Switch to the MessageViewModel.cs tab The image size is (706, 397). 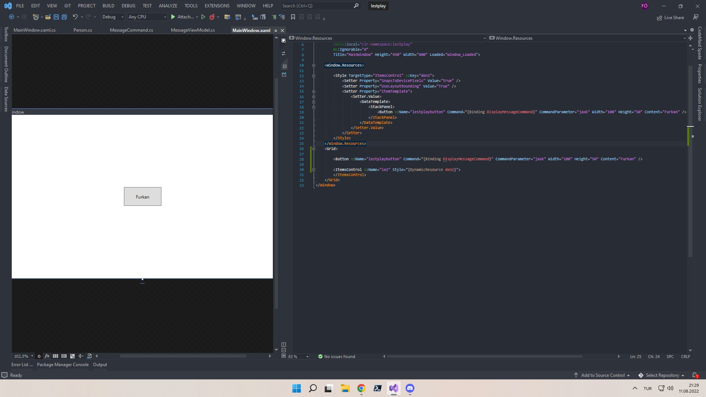(193, 30)
